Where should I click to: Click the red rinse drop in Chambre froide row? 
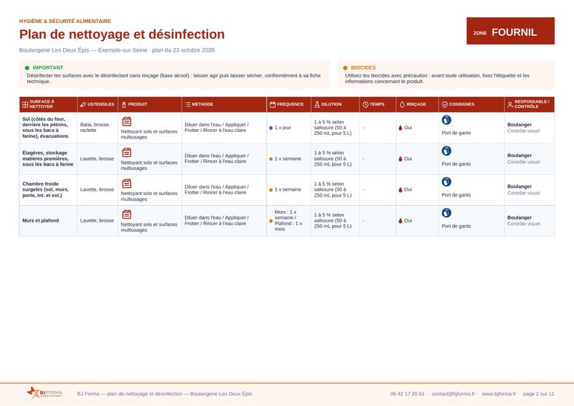click(x=400, y=189)
